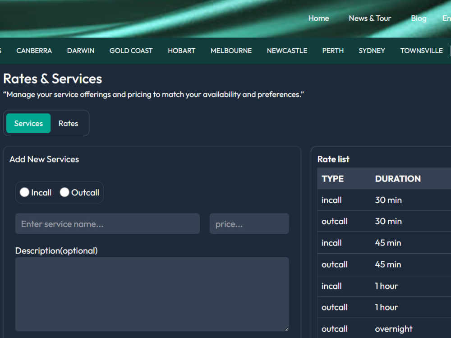The width and height of the screenshot is (451, 338).
Task: Click the TYPE column header
Action: click(x=332, y=179)
